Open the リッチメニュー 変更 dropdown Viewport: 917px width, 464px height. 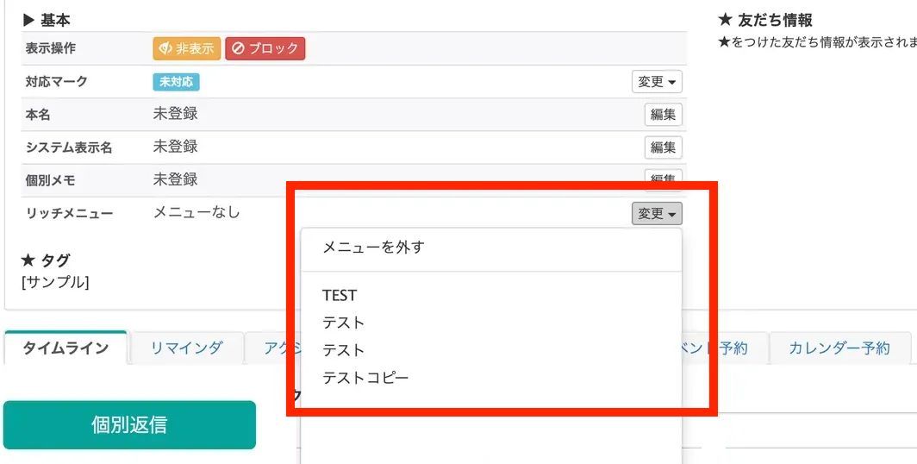click(657, 214)
